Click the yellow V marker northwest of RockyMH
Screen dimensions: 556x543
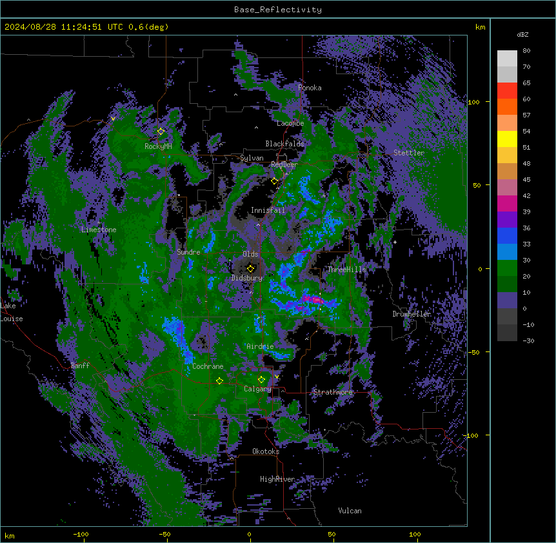tap(113, 119)
